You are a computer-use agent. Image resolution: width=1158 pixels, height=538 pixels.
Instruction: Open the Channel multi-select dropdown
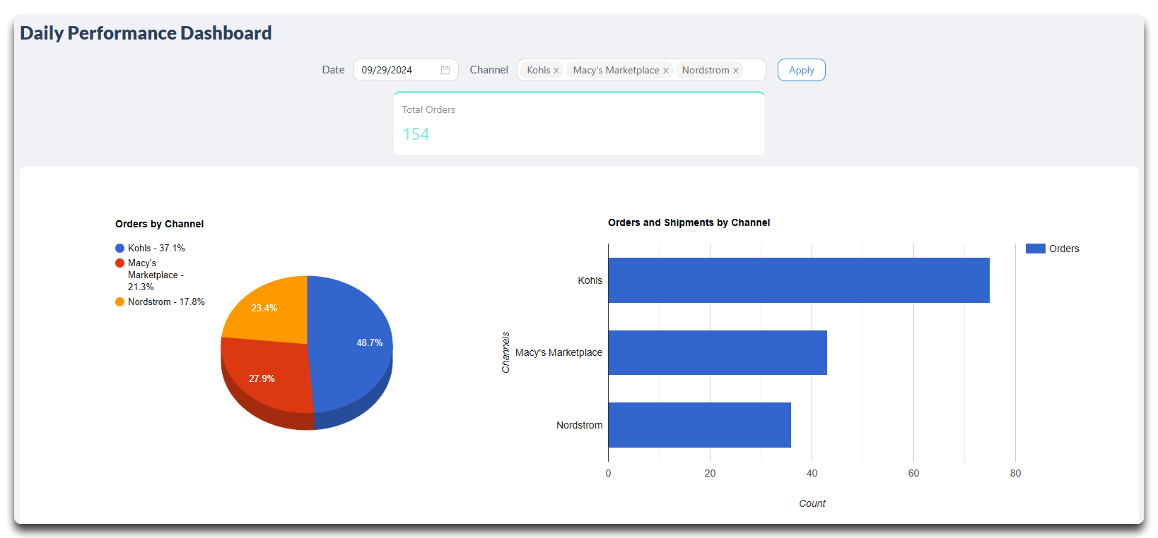pos(641,70)
